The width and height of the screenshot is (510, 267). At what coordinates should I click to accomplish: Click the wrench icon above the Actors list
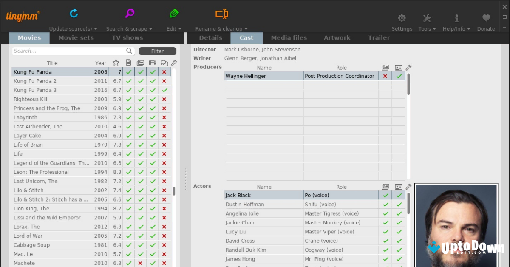(x=408, y=187)
